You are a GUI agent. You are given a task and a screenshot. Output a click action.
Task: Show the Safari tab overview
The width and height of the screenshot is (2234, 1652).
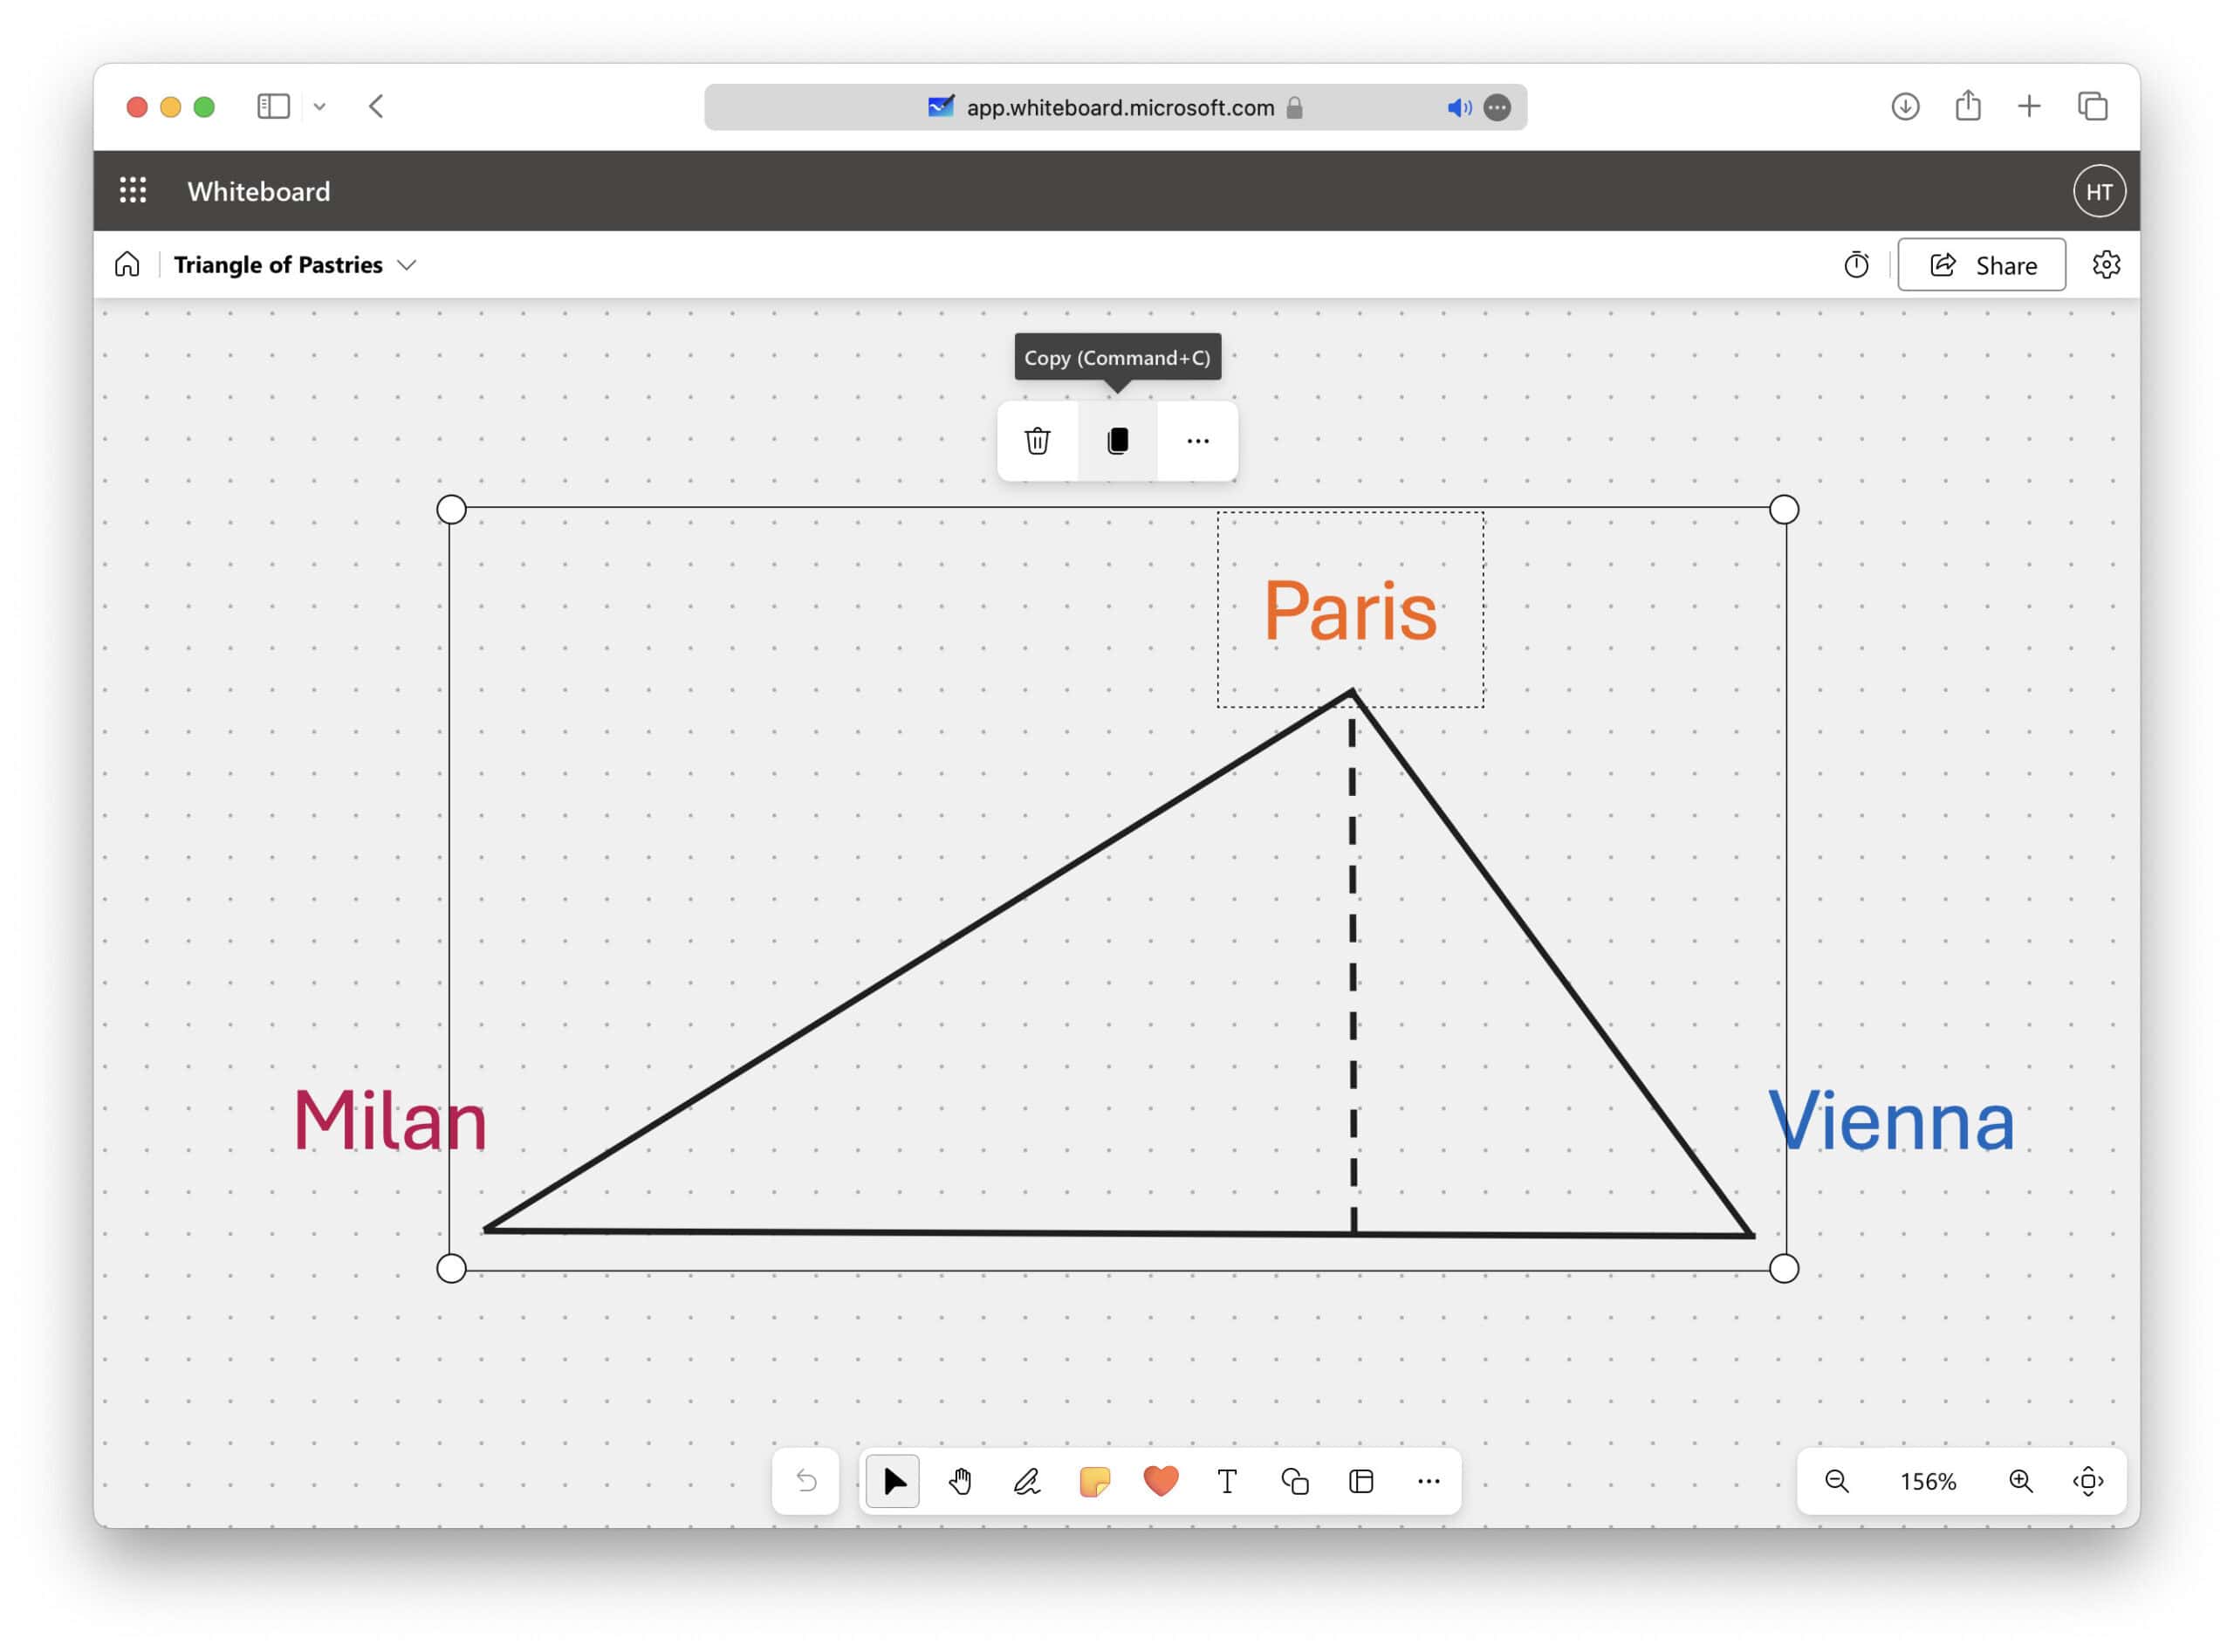(2091, 106)
